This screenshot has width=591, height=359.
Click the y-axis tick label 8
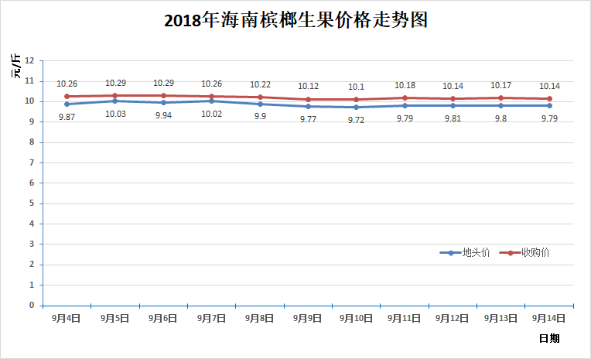pos(32,142)
